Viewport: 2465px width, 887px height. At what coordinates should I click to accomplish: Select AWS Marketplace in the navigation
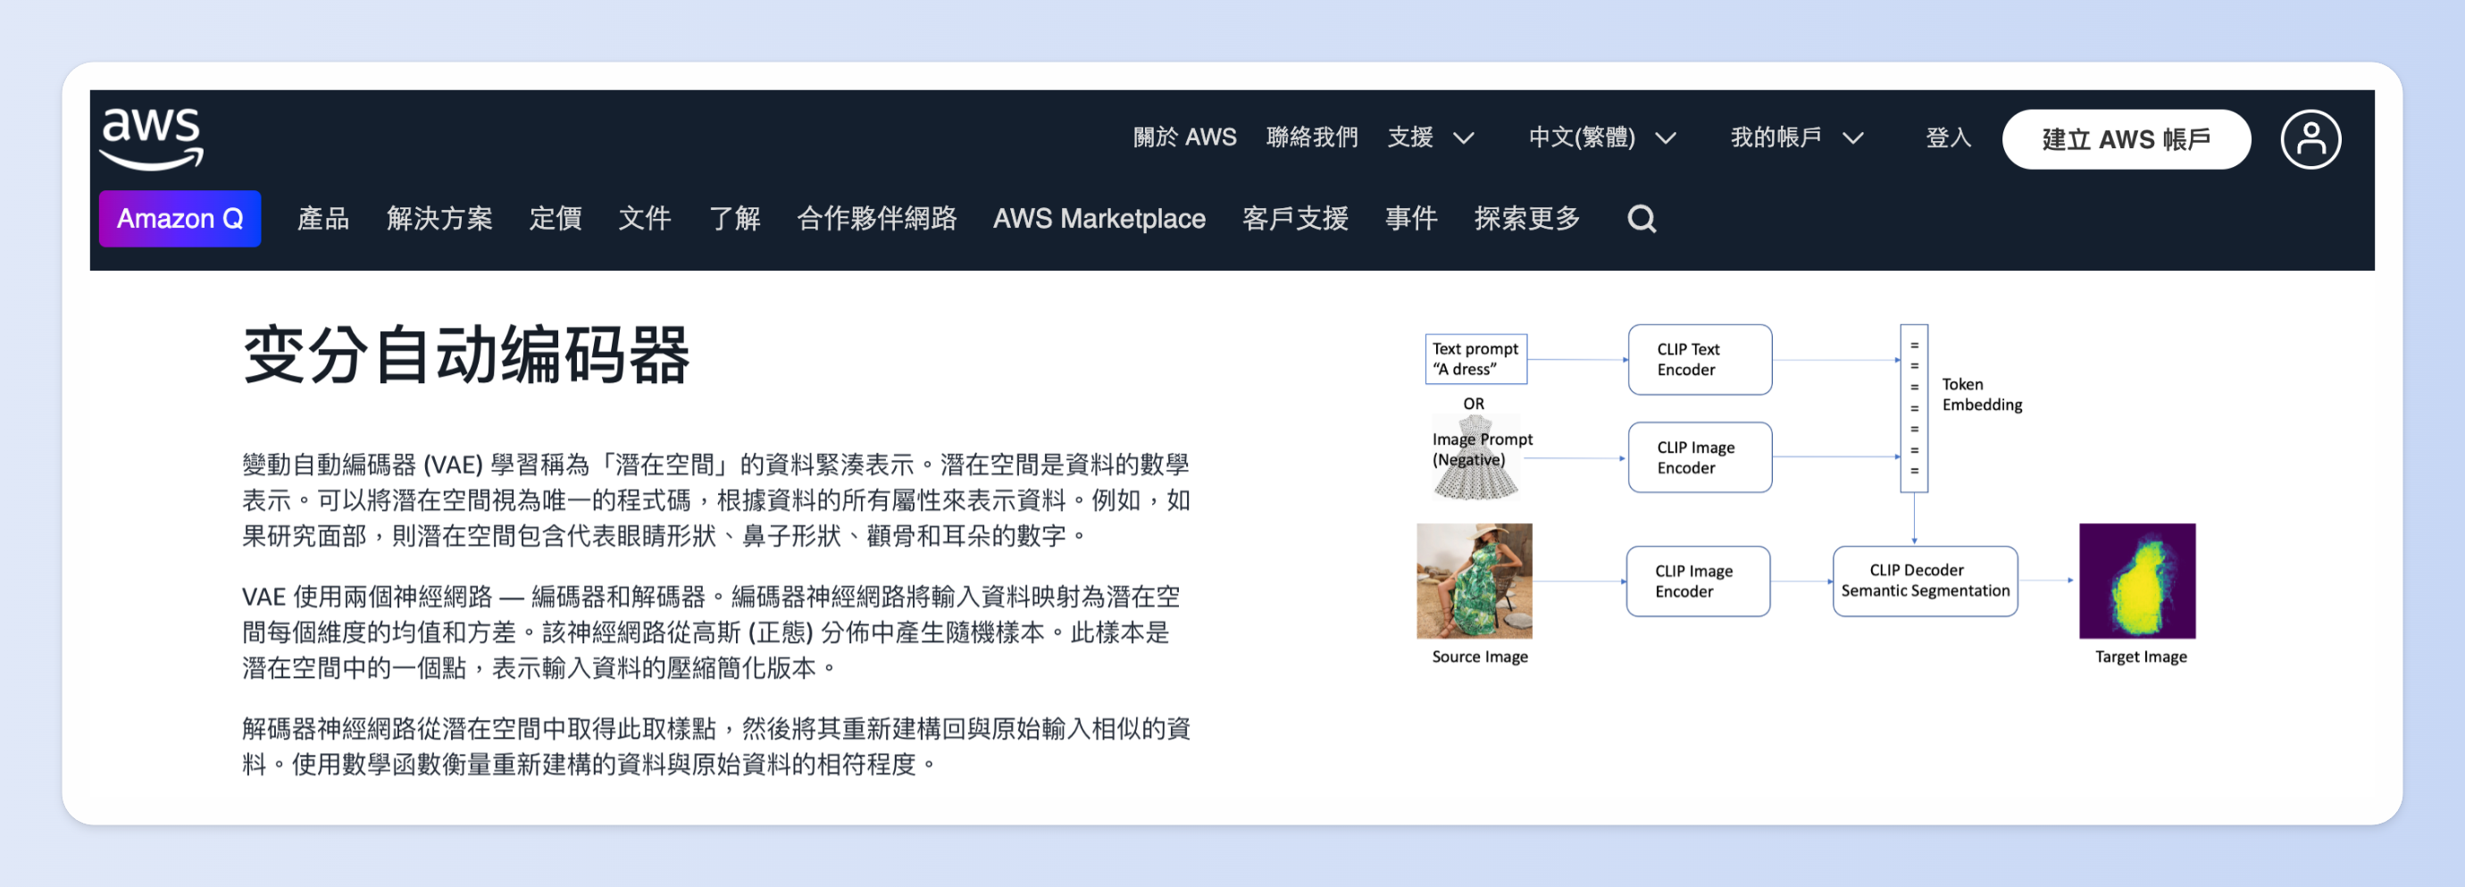coord(1099,219)
